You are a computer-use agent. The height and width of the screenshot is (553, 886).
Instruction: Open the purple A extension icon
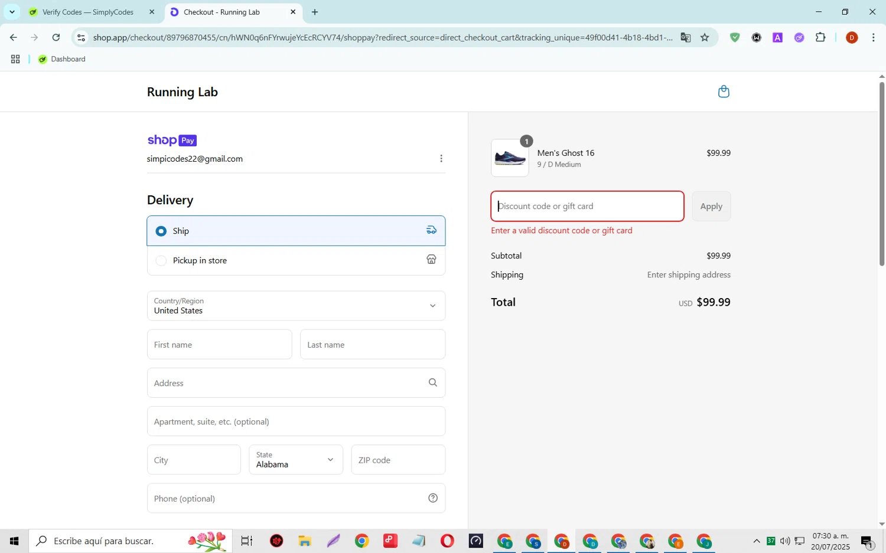(778, 37)
